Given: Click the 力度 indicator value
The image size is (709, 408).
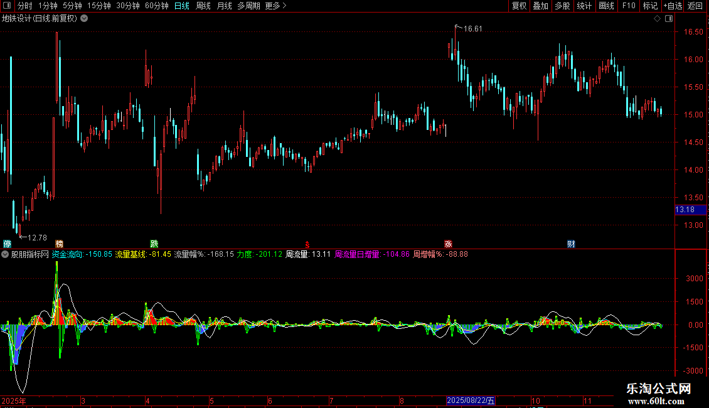Looking at the screenshot, I should click(260, 254).
